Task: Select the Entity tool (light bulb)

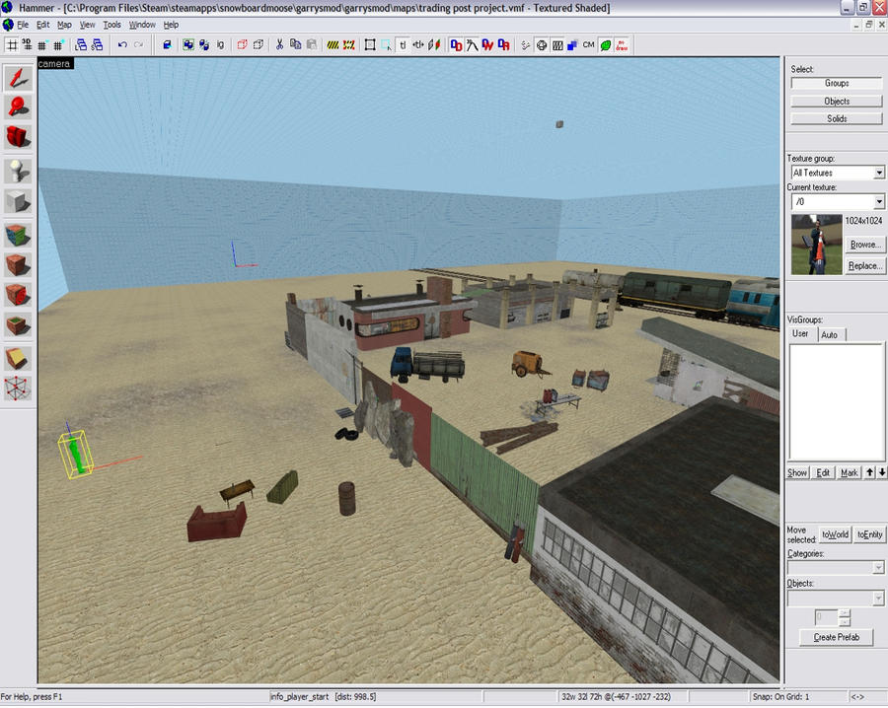Action: [x=18, y=171]
